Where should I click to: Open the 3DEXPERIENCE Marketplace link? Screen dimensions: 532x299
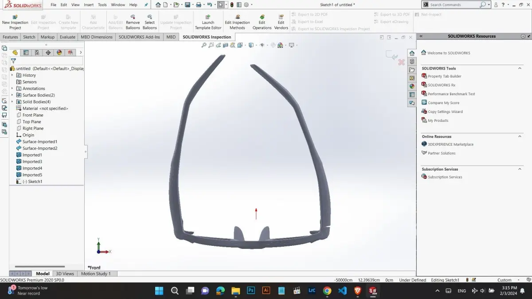pos(450,144)
